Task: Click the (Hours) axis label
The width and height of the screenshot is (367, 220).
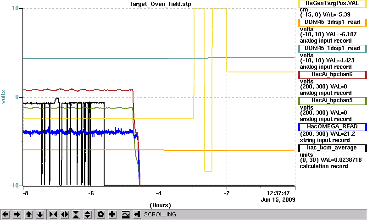Action: click(160, 205)
